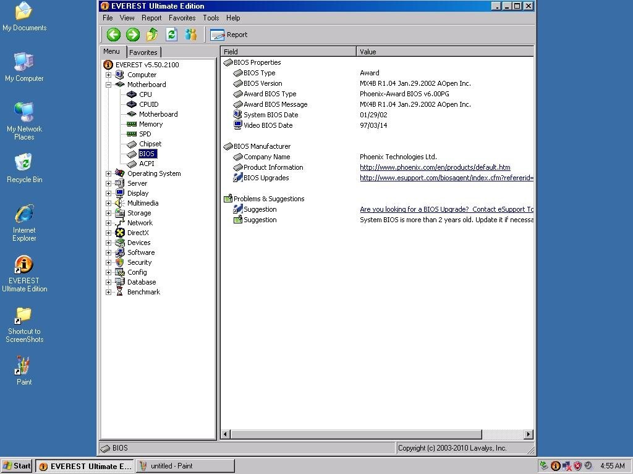Viewport: 633px width, 474px height.
Task: Expand the Multimedia tree node
Action: (108, 203)
